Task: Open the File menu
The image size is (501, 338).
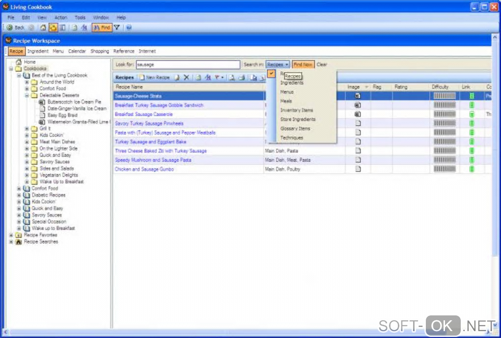Action: click(11, 18)
